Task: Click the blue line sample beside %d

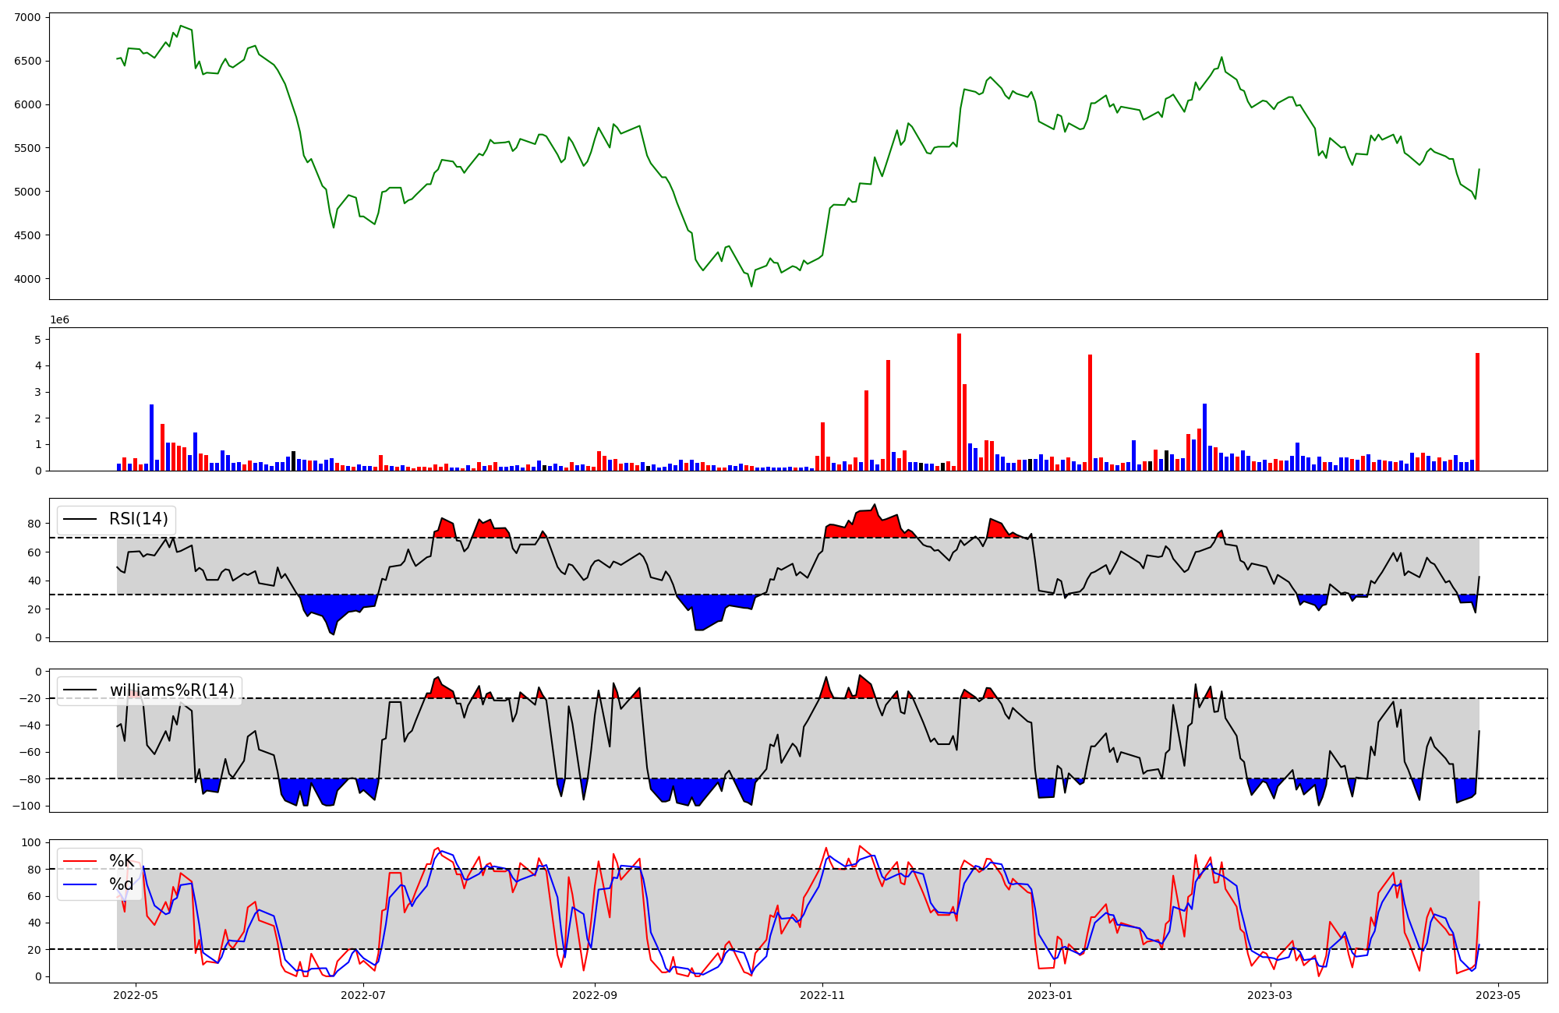Action: [x=80, y=884]
